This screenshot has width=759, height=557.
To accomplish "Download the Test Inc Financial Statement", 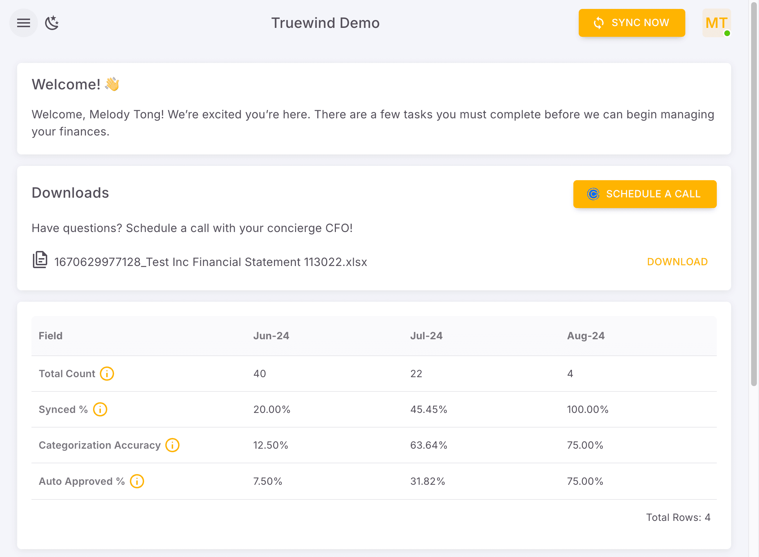I will 677,262.
